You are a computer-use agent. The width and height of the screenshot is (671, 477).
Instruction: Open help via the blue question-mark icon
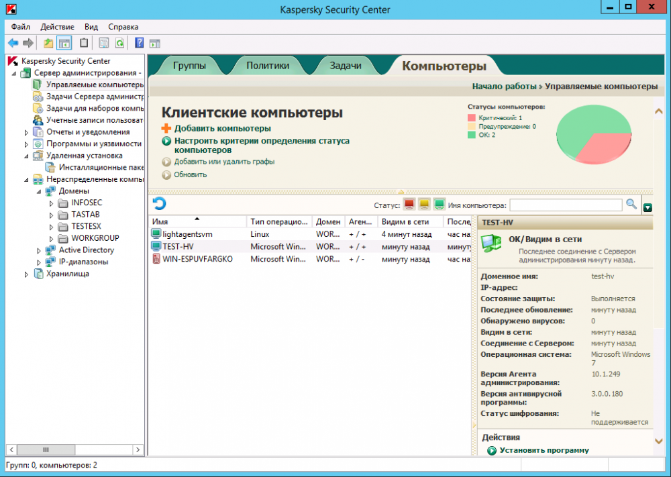139,43
